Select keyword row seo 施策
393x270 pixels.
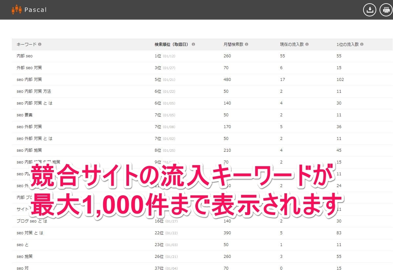click(x=202, y=257)
